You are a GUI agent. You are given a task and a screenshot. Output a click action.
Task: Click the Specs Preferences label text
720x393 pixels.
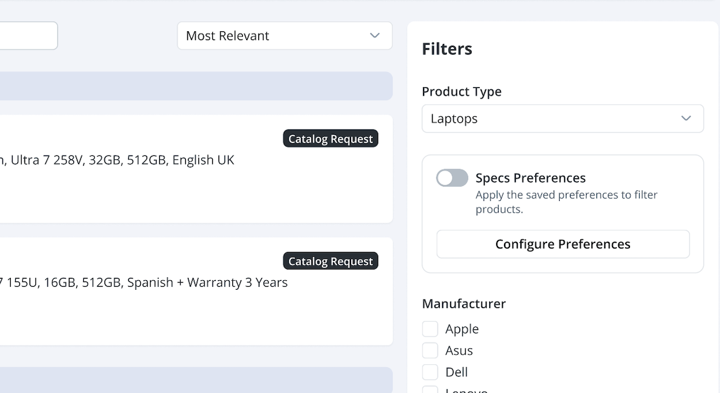[530, 178]
